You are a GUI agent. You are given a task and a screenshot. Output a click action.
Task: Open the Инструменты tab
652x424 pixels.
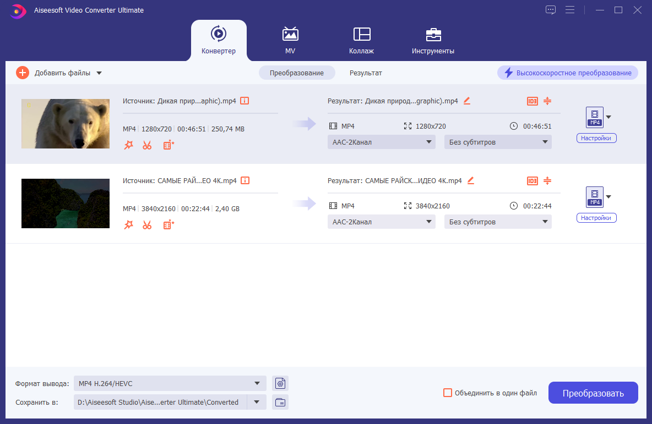click(x=433, y=41)
